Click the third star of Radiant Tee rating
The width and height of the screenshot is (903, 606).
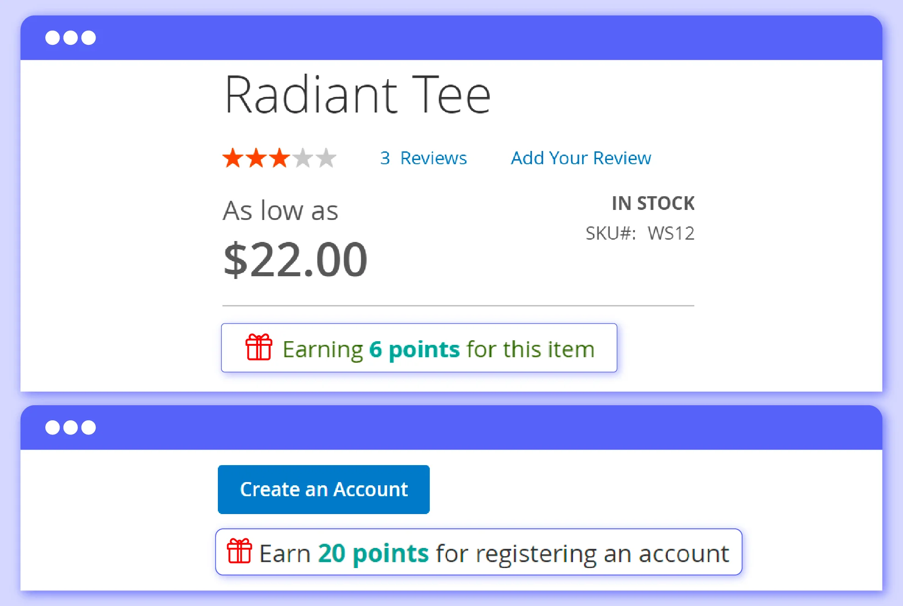tap(278, 158)
